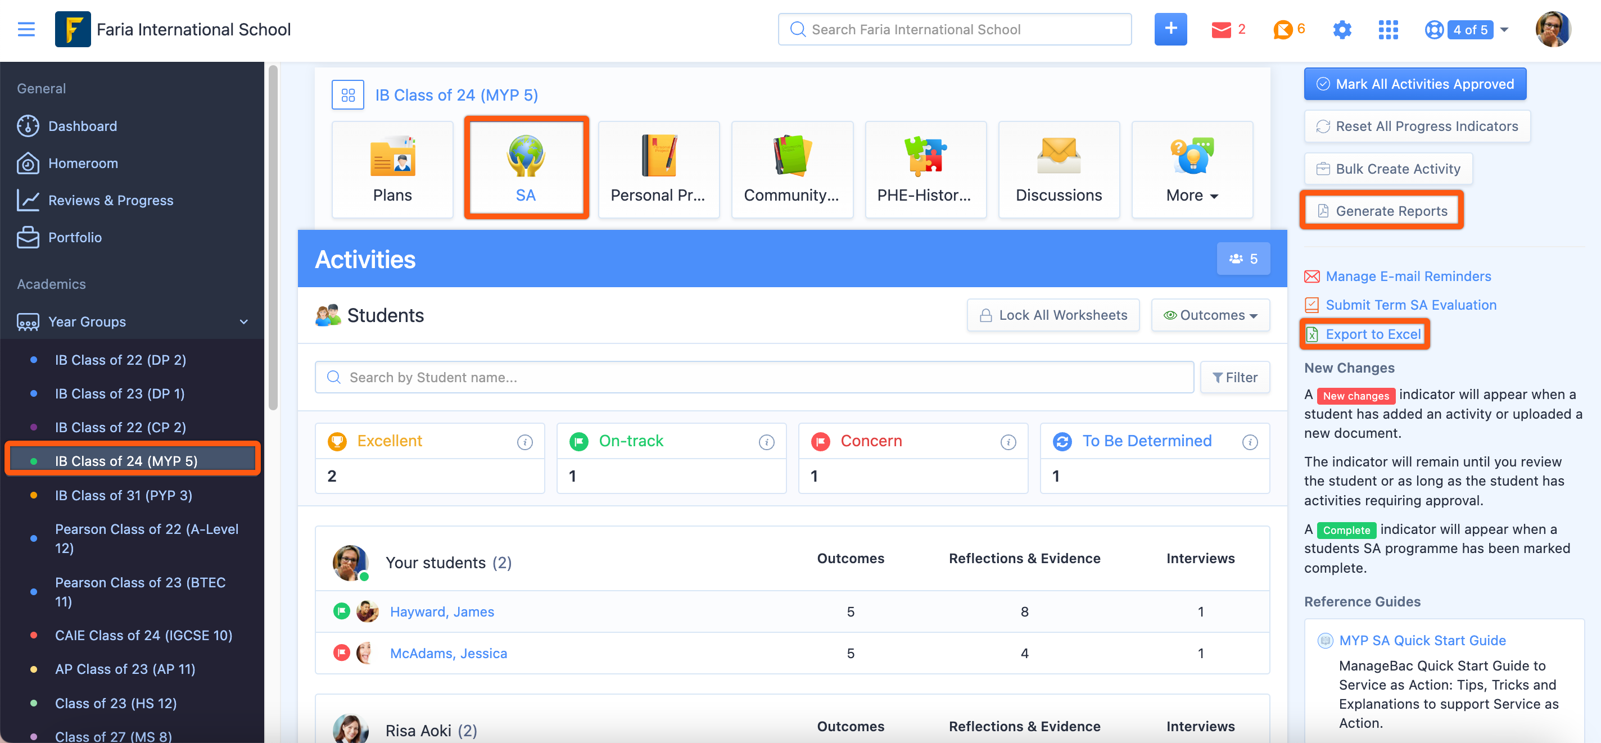This screenshot has height=743, width=1601.
Task: Click Export to Excel link
Action: pos(1372,334)
